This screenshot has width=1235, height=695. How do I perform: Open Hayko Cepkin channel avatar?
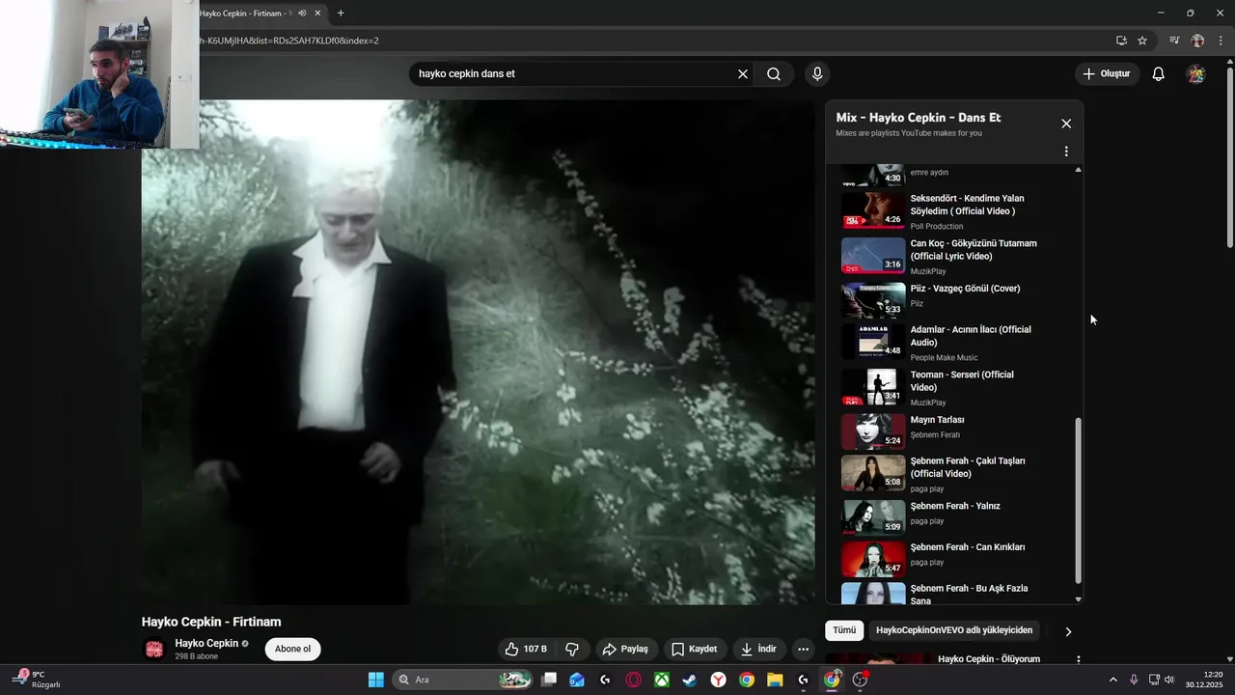point(154,650)
